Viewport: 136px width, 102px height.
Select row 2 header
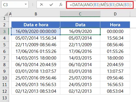click(x=4, y=25)
